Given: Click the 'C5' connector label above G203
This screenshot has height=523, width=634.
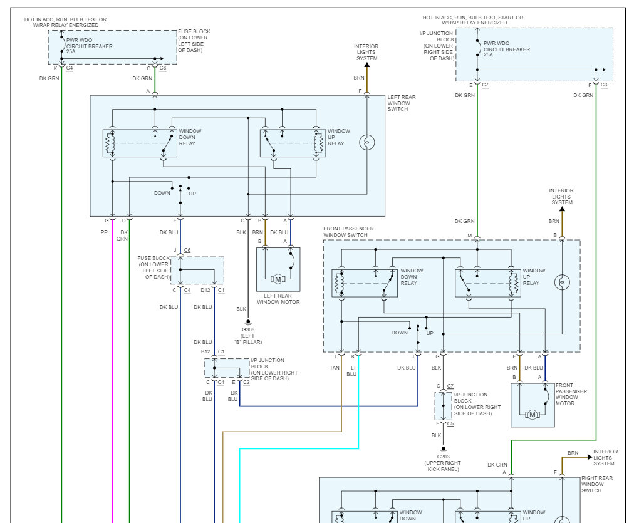Looking at the screenshot, I should [450, 423].
